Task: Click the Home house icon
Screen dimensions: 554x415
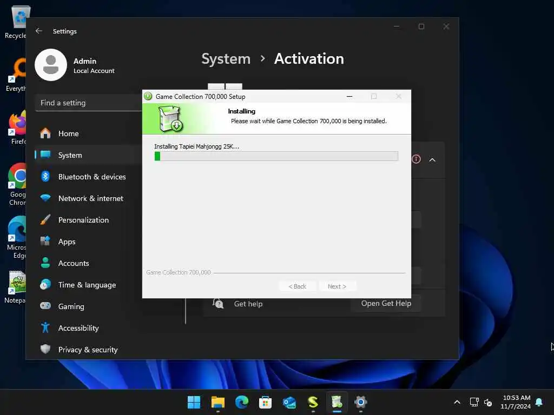Action: (x=45, y=133)
